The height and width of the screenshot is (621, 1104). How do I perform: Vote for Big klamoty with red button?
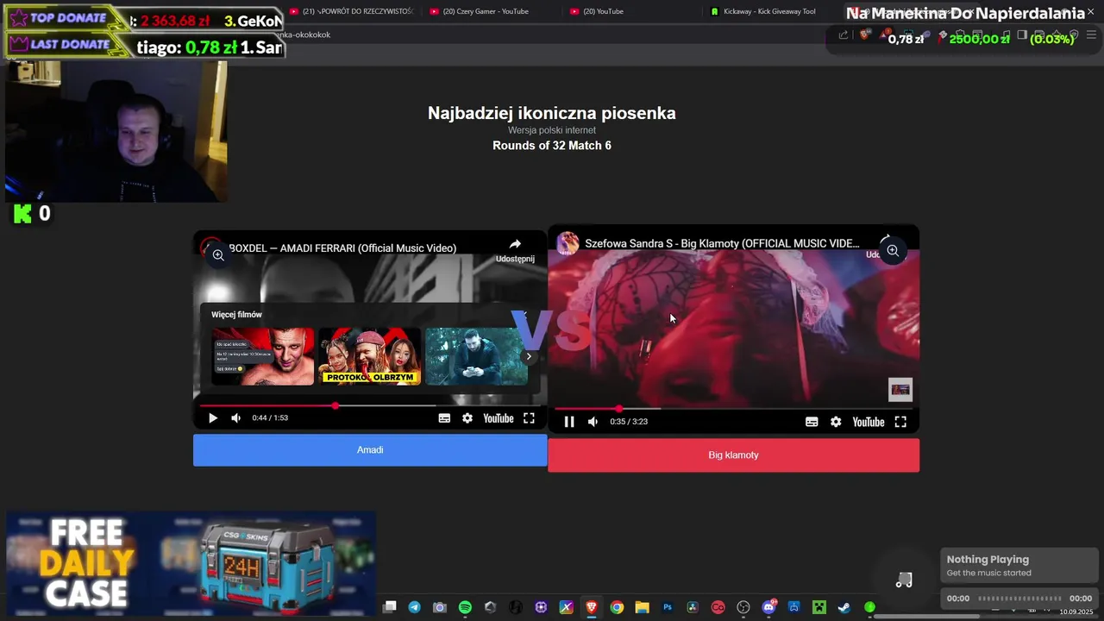click(733, 455)
